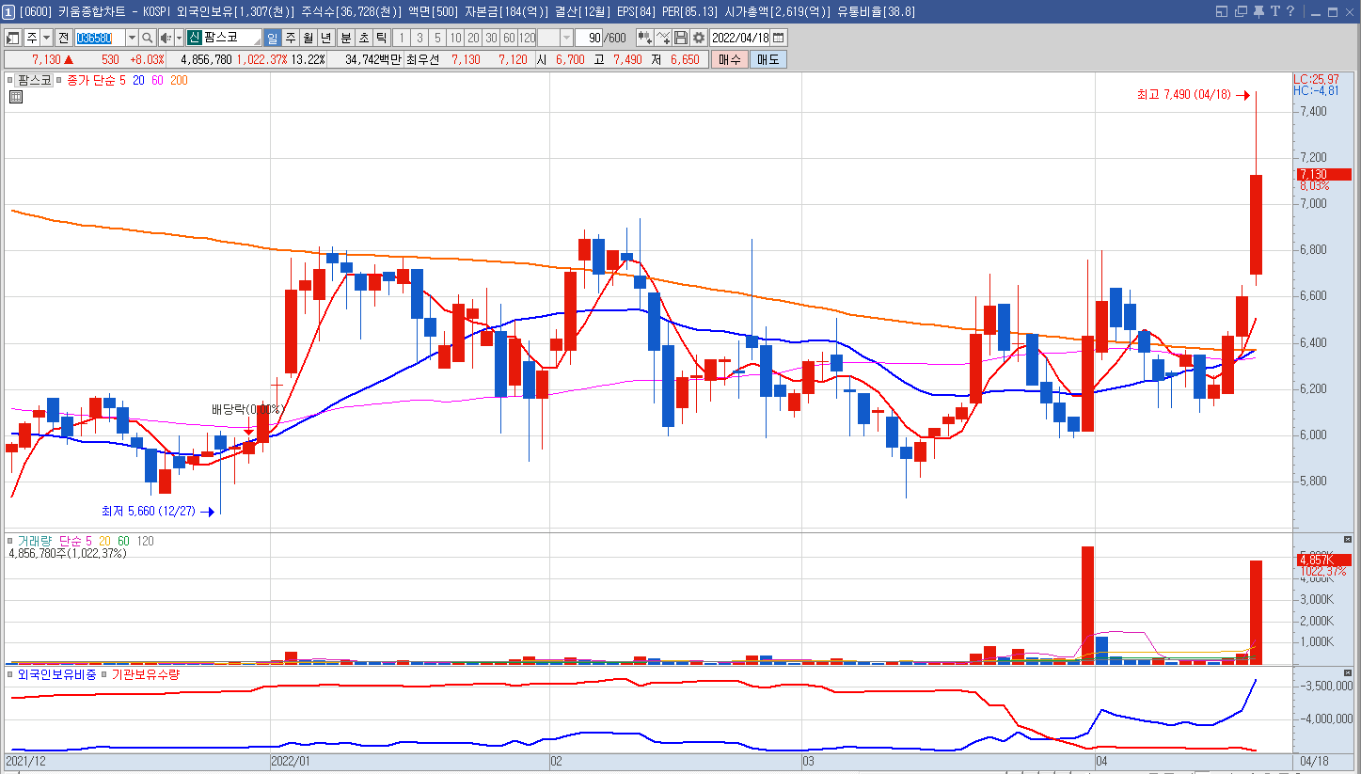Click the T font size icon

(1275, 11)
